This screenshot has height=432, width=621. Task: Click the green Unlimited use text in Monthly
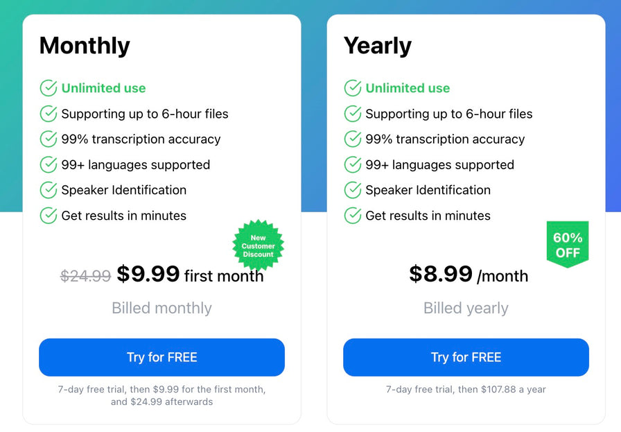coord(103,88)
